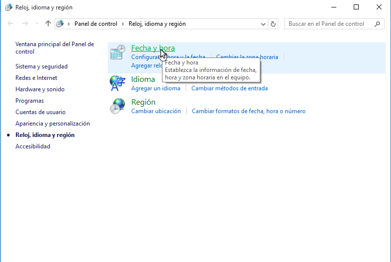Click Reloj, idioma y región breadcrumb segment

pyautogui.click(x=157, y=24)
